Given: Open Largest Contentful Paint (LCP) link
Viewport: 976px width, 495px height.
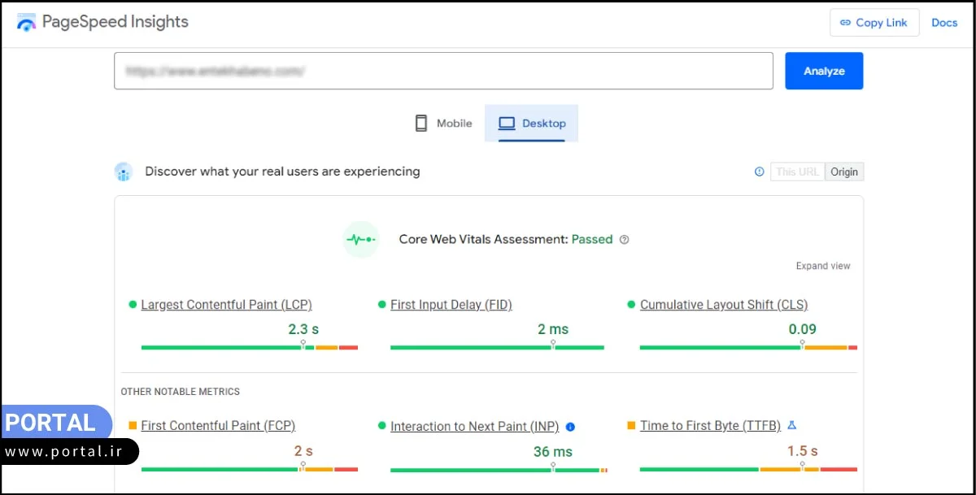Looking at the screenshot, I should (x=226, y=305).
